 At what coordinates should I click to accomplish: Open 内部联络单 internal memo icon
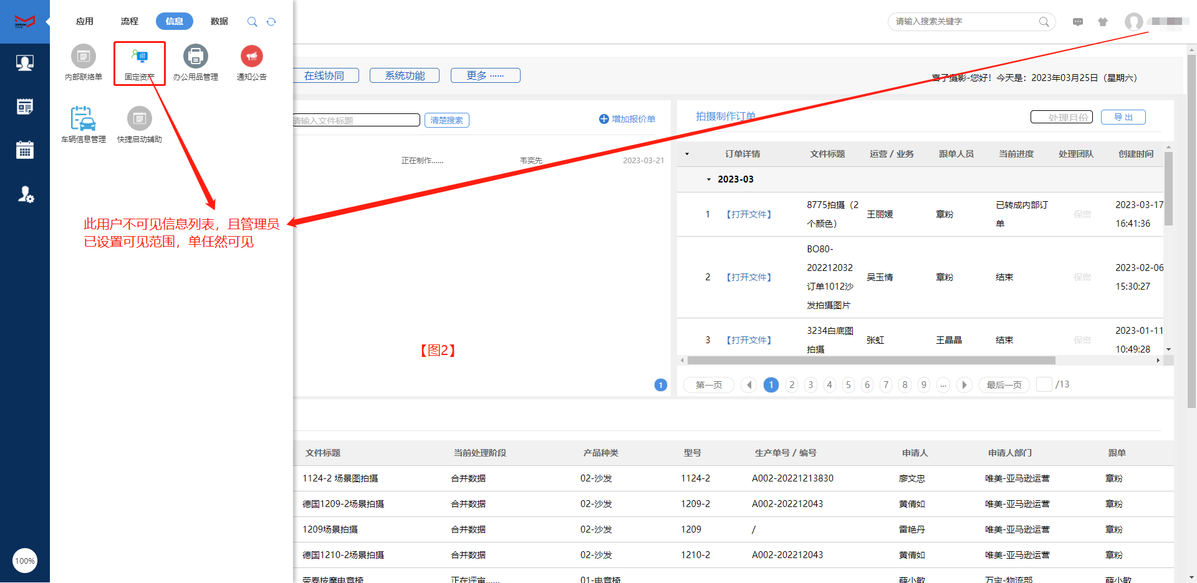(x=84, y=57)
